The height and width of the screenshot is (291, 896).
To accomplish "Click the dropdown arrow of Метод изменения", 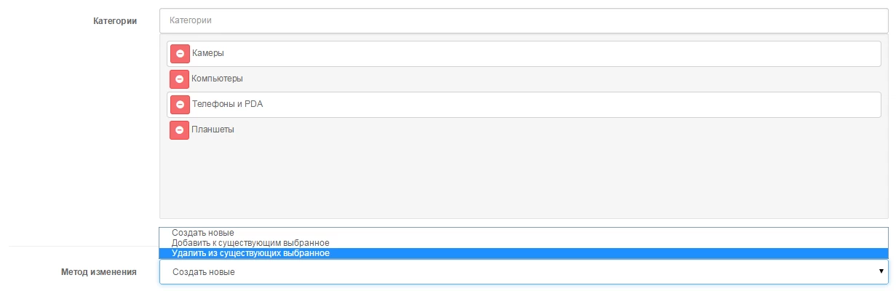I will click(881, 271).
